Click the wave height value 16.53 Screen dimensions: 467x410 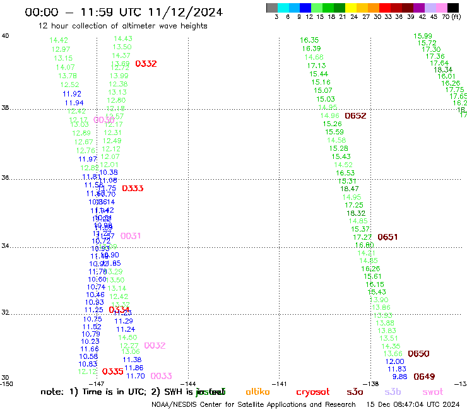tap(345, 173)
